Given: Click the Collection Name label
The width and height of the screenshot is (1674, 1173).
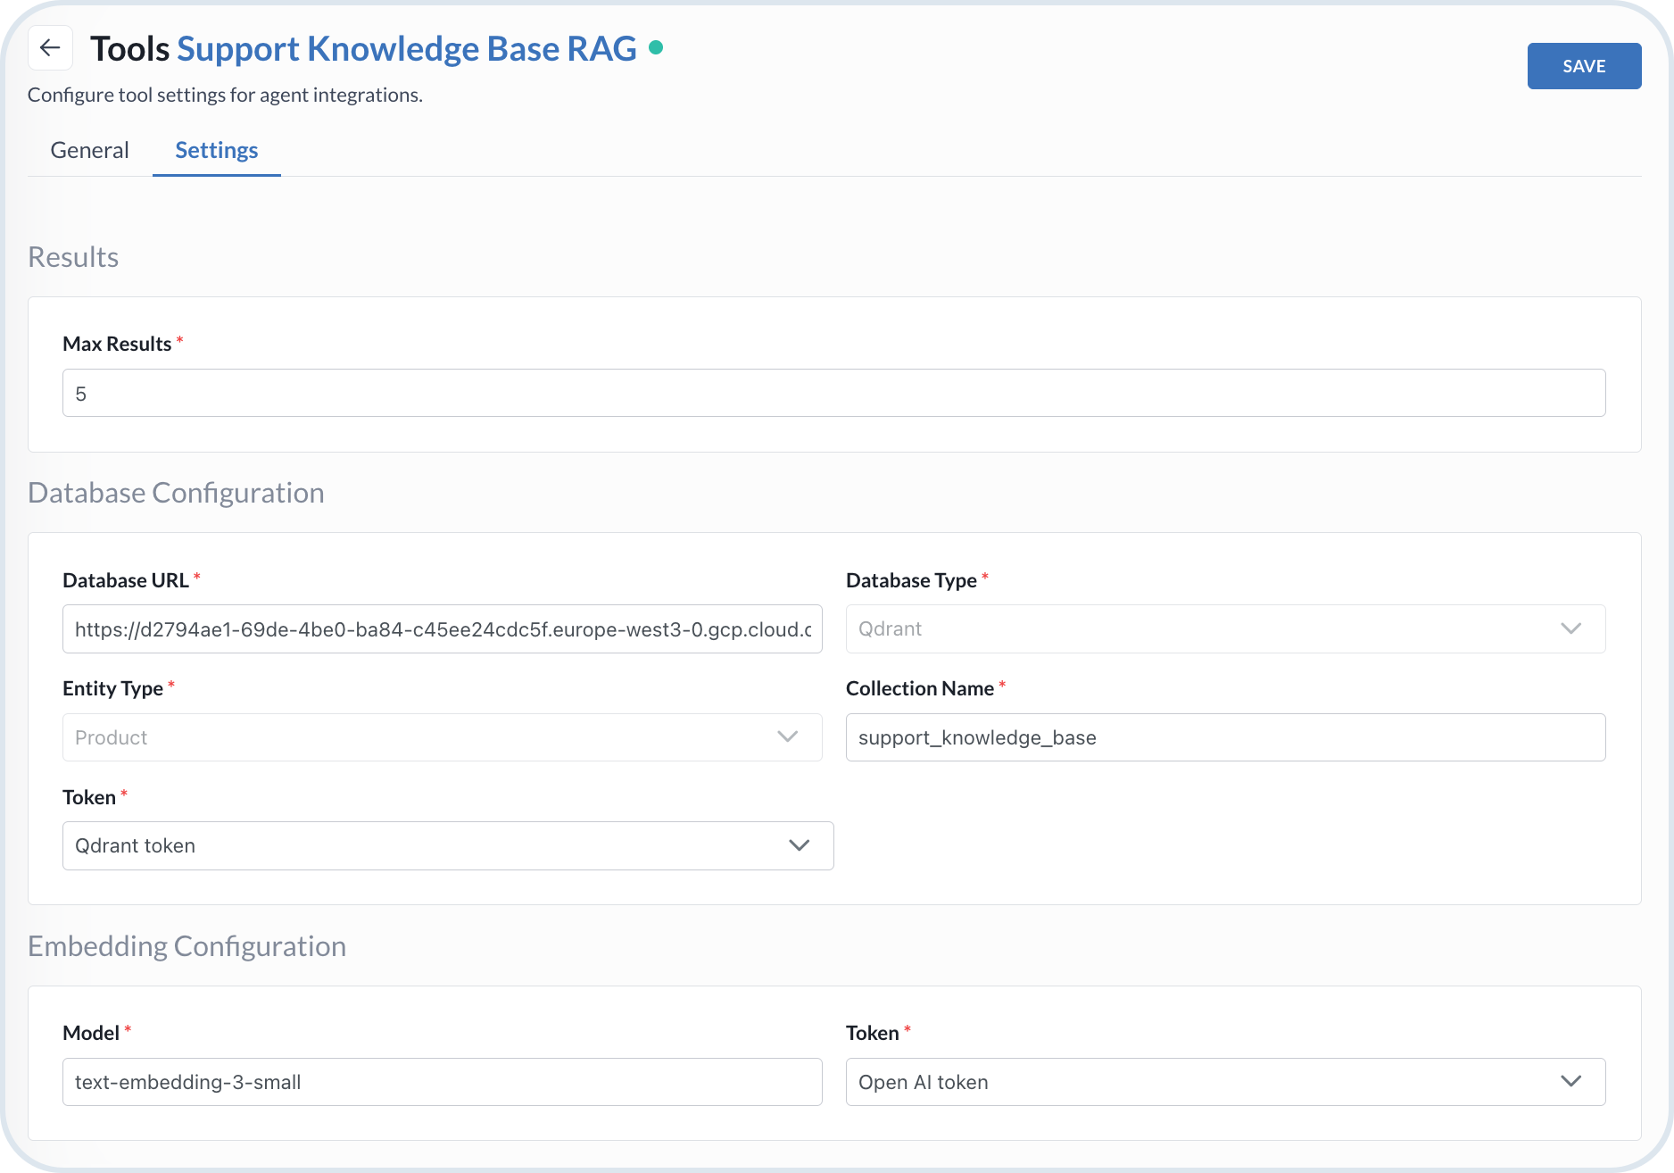Looking at the screenshot, I should [x=920, y=688].
